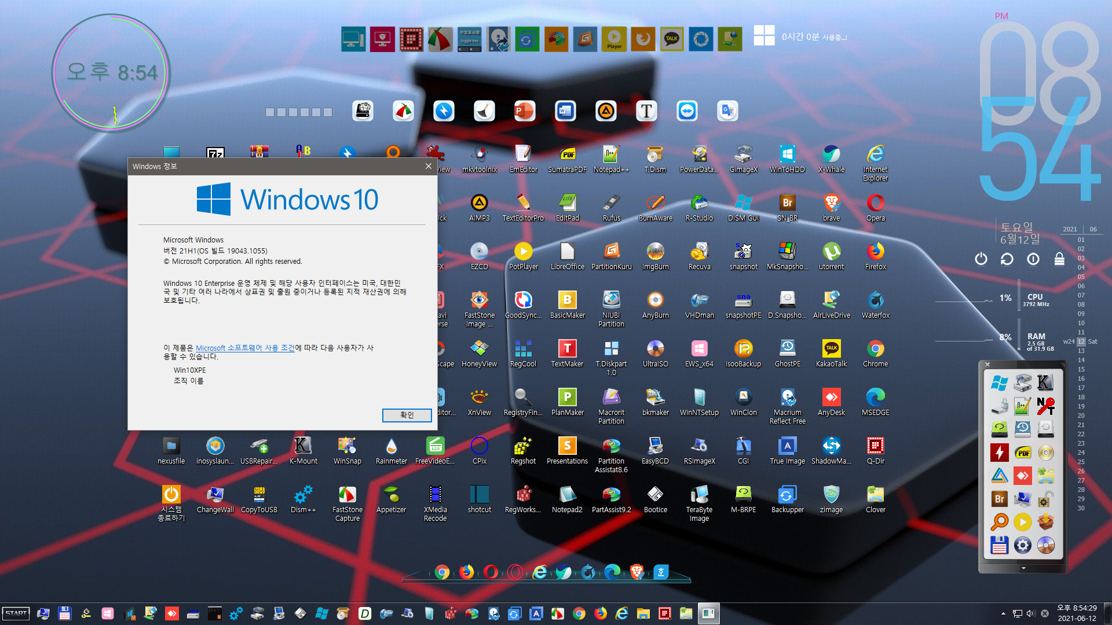Launch EasyBCD desktop icon
This screenshot has width=1112, height=625.
pyautogui.click(x=655, y=450)
